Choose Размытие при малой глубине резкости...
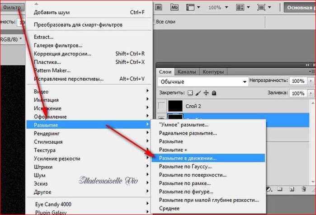 [208, 200]
